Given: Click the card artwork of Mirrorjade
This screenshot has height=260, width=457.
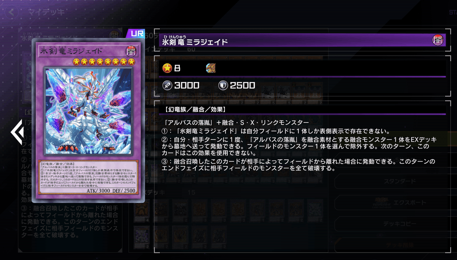Looking at the screenshot, I should pos(89,111).
